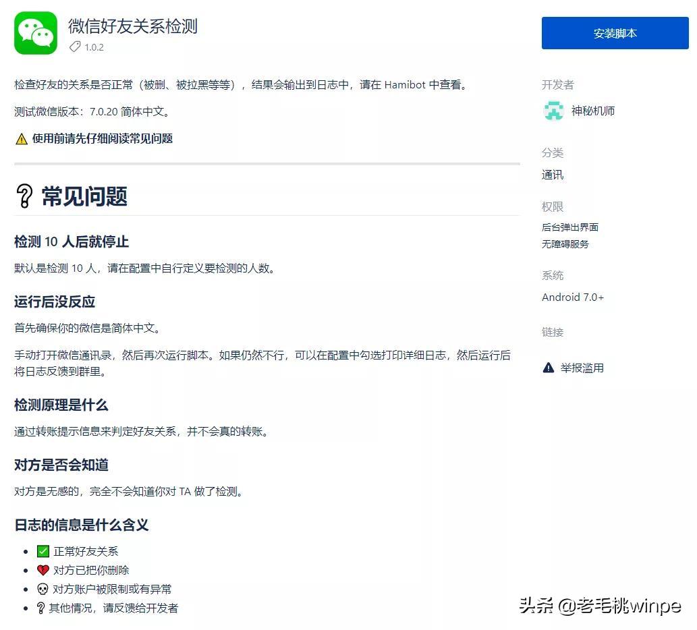697x630 pixels.
Task: Click the question emoji for 其他情况
Action: 42,607
